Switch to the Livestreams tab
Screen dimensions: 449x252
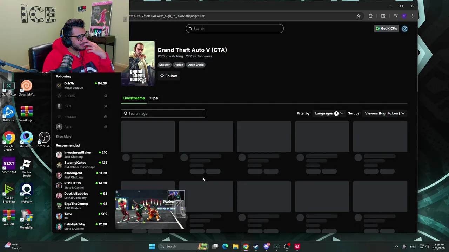(x=134, y=98)
